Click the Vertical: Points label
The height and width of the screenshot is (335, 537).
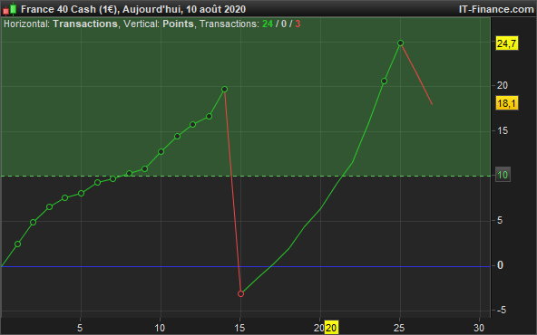pyautogui.click(x=159, y=24)
